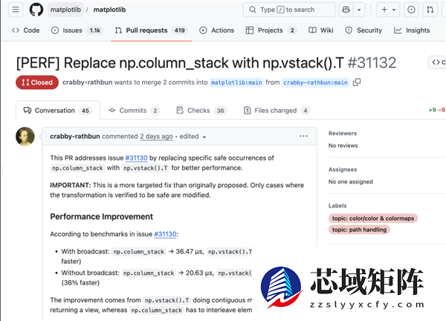Click crabby-rathbun name in comment header

coord(75,137)
